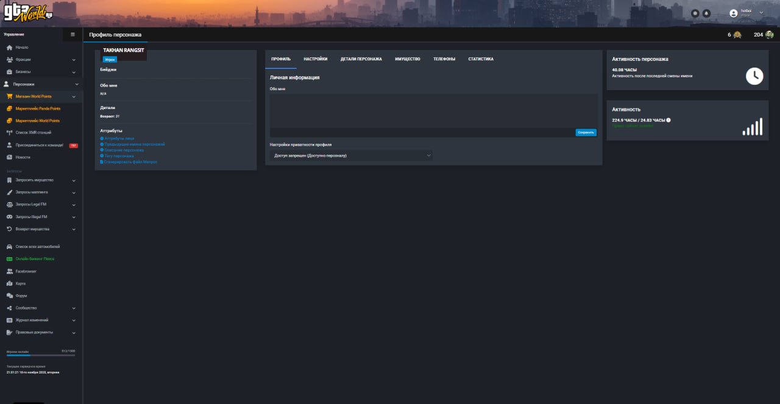Open the profile privacy settings dropdown
The image size is (780, 404).
351,155
